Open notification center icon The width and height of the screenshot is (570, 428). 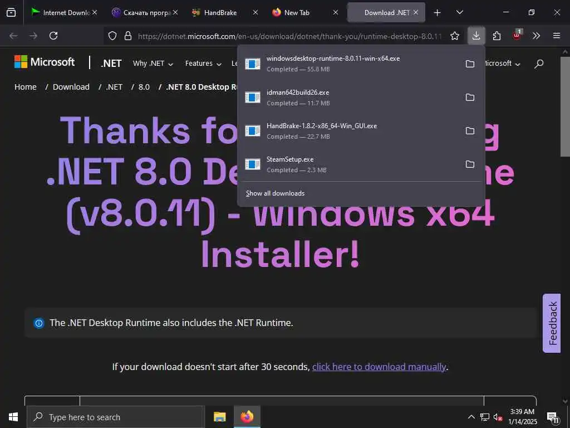pyautogui.click(x=553, y=417)
